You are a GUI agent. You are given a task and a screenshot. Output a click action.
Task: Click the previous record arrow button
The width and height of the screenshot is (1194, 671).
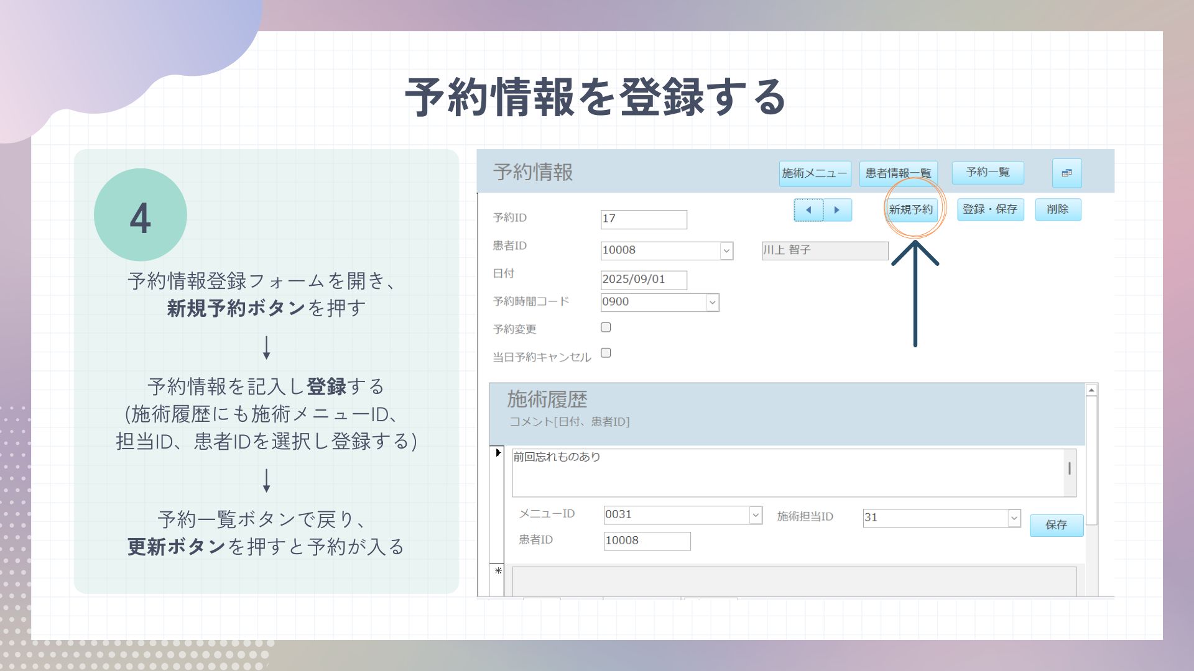[808, 210]
